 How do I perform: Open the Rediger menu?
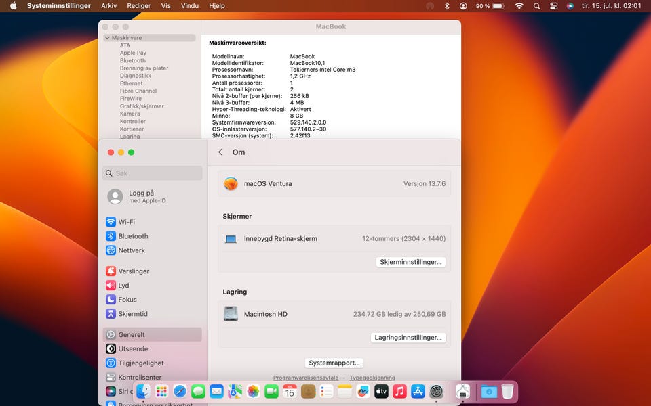pyautogui.click(x=139, y=5)
